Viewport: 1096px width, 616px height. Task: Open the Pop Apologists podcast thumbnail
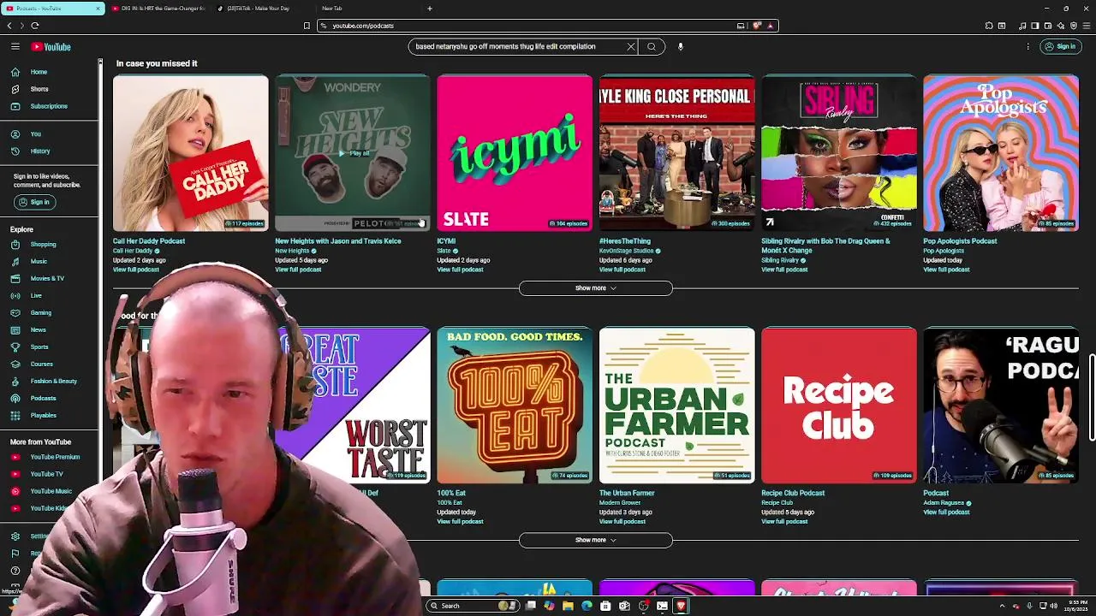[x=1001, y=153]
